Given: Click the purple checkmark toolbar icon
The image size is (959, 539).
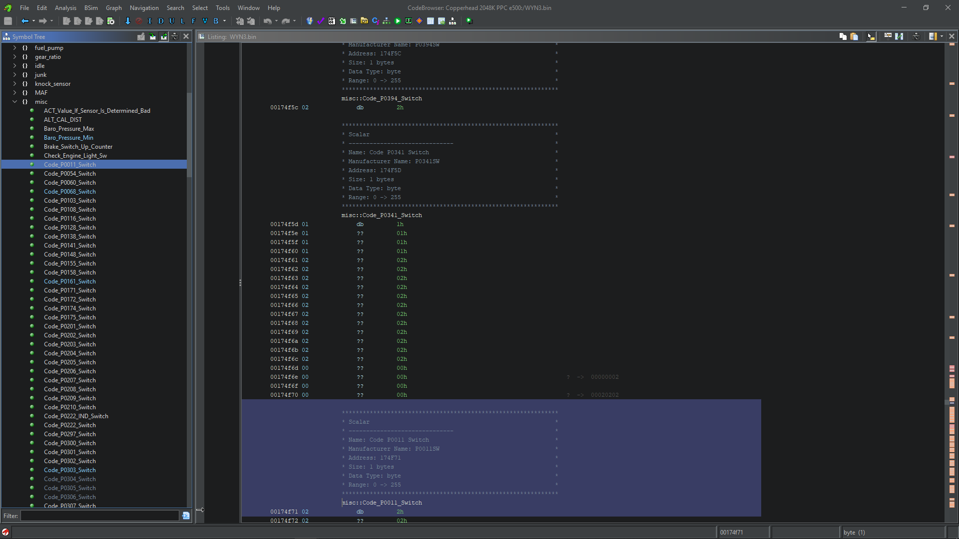Looking at the screenshot, I should click(321, 21).
